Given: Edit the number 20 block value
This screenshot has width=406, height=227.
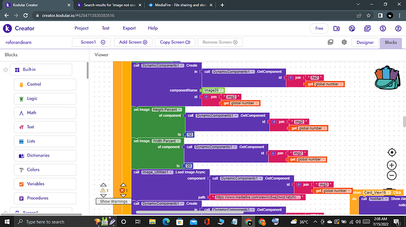Looking at the screenshot, I should [189, 166].
